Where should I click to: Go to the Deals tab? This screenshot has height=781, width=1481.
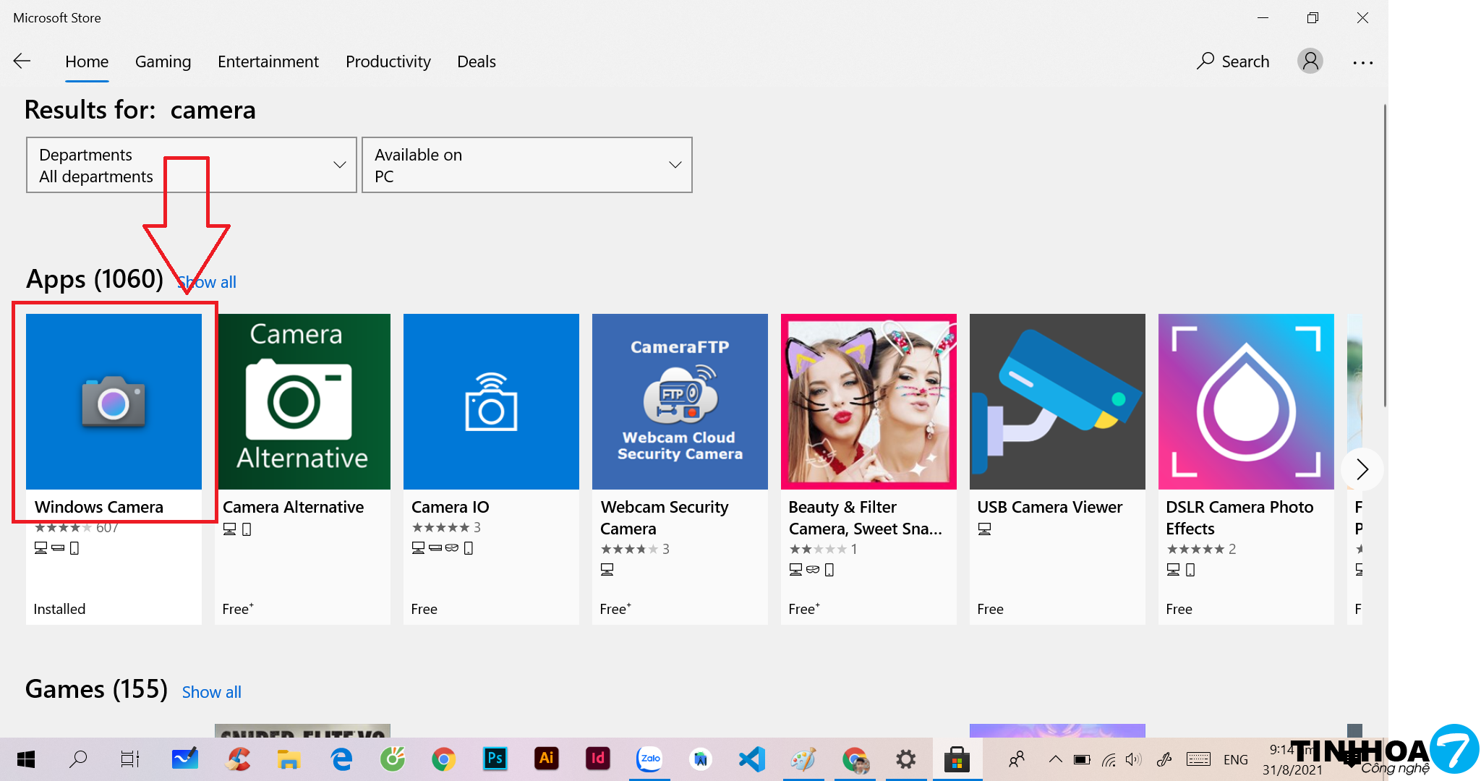(x=476, y=61)
